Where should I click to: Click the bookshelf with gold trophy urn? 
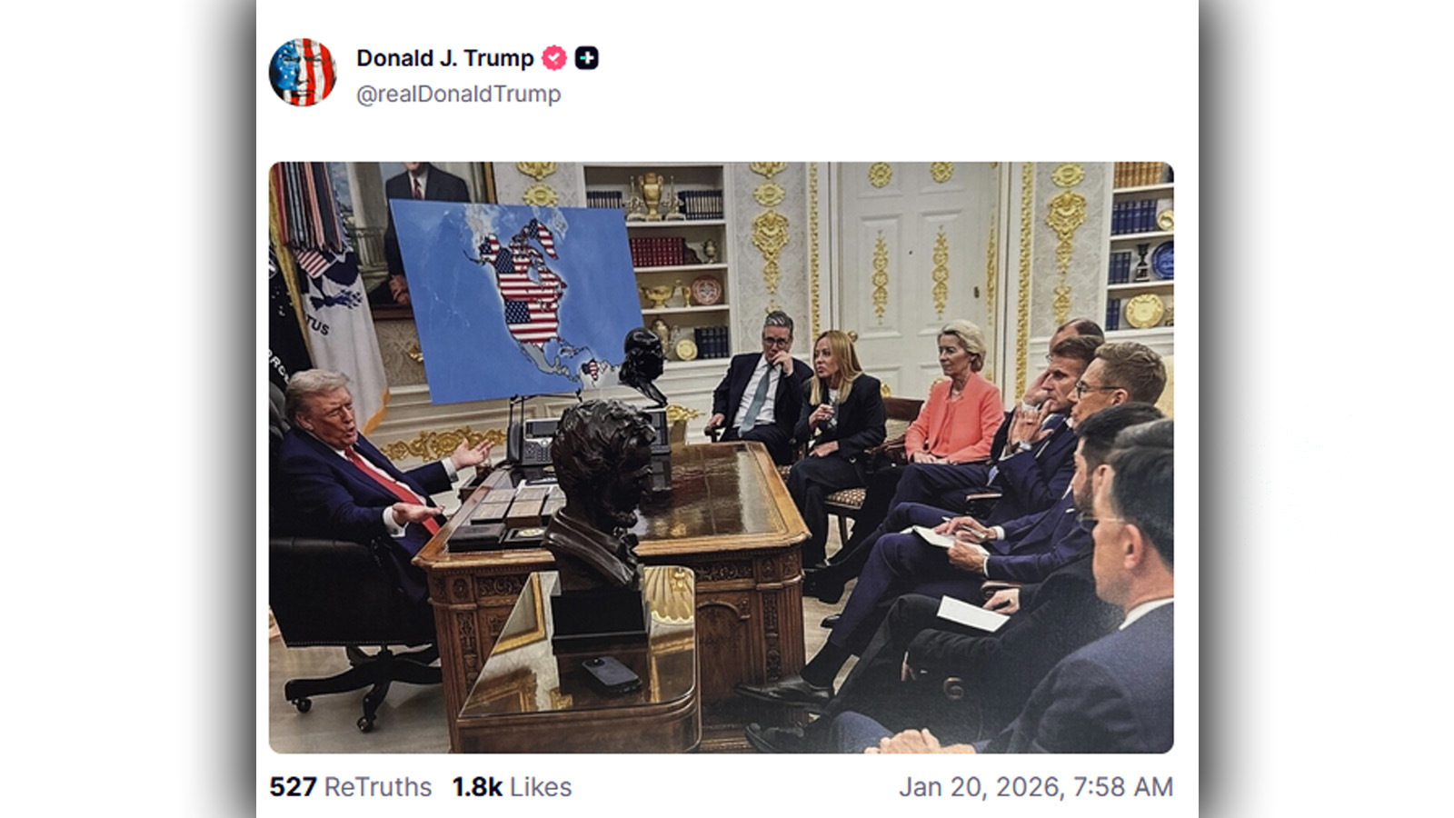[x=656, y=264]
